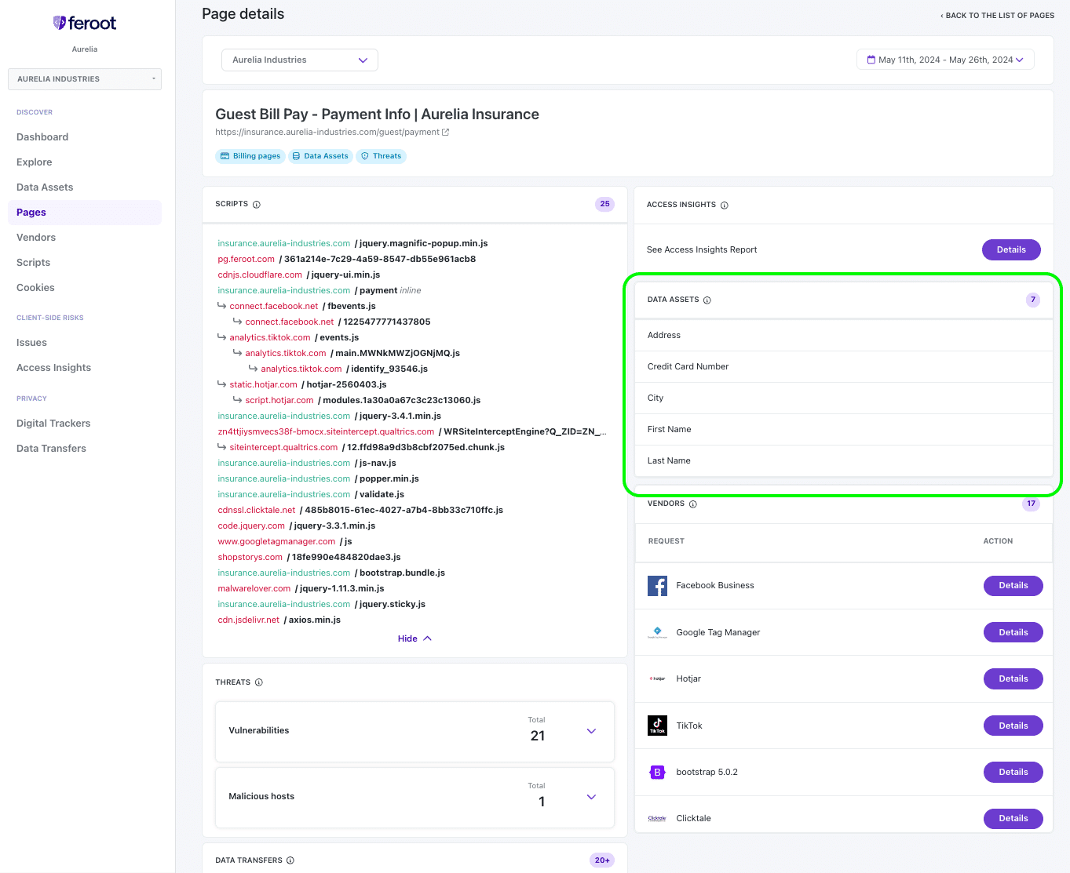This screenshot has height=873, width=1070.
Task: Select the City data asset row
Action: click(843, 398)
